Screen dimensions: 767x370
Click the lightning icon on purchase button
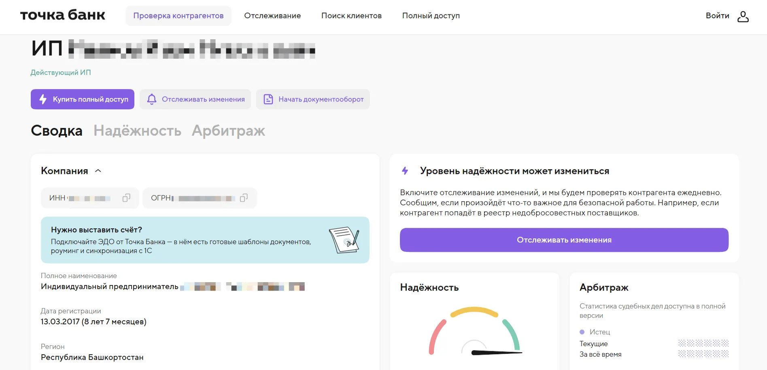click(43, 99)
